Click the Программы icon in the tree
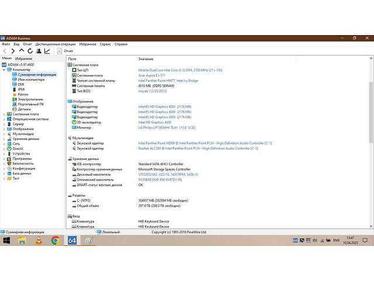Screen dimensions: 374x281 tap(9, 159)
